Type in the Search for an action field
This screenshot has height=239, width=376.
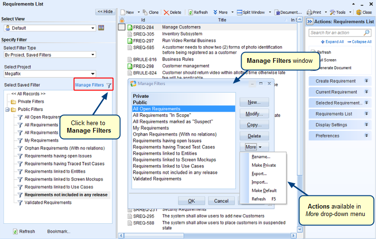(x=336, y=33)
